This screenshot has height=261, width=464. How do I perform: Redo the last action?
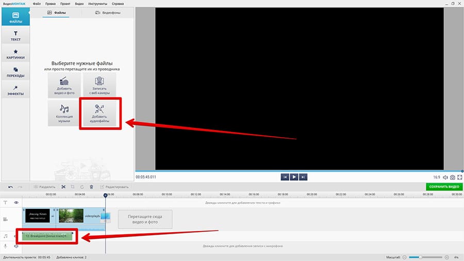tap(20, 187)
